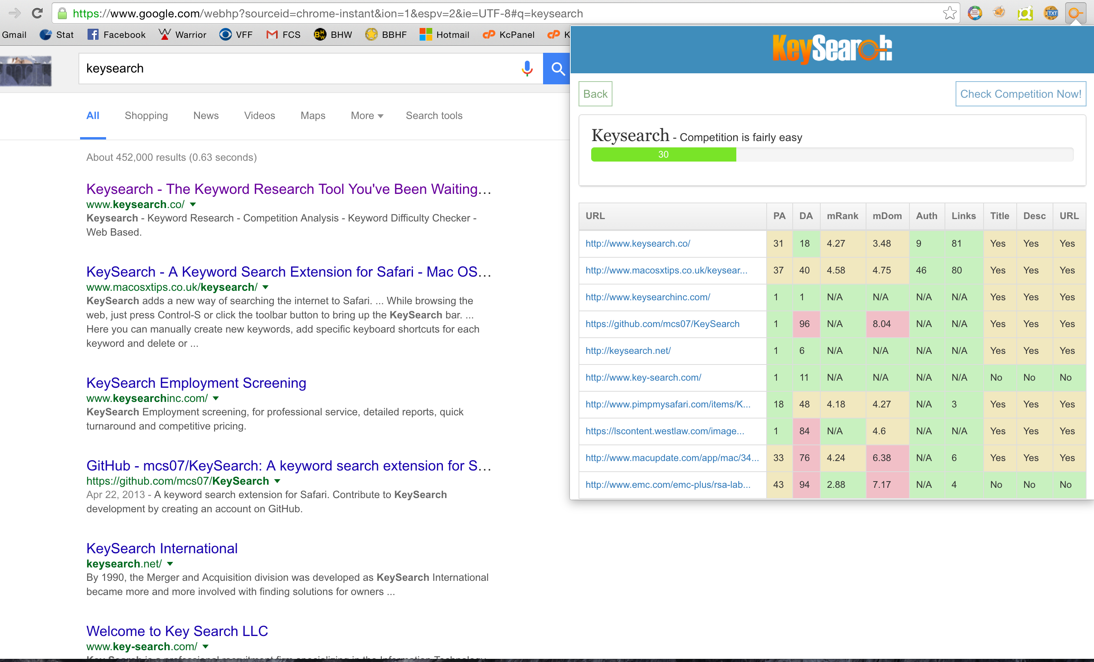Image resolution: width=1094 pixels, height=662 pixels.
Task: Open KeySearch Extension for Safari result
Action: tap(289, 271)
